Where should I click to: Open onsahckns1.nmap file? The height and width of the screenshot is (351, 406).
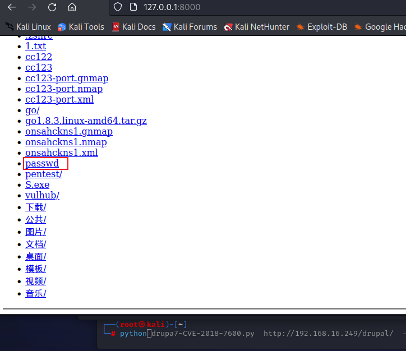66,142
